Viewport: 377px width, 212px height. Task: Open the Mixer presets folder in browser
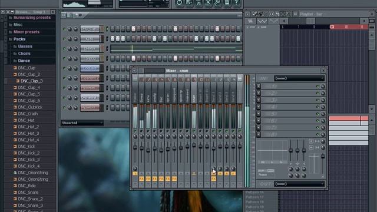27,32
